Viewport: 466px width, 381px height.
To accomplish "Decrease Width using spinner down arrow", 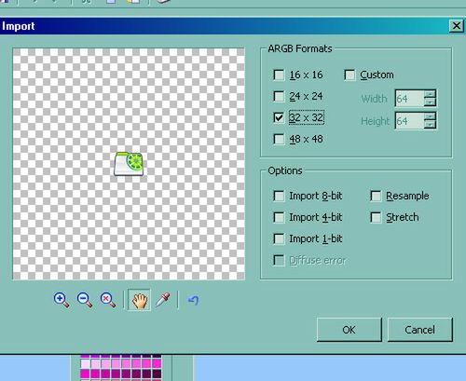I will coord(430,102).
